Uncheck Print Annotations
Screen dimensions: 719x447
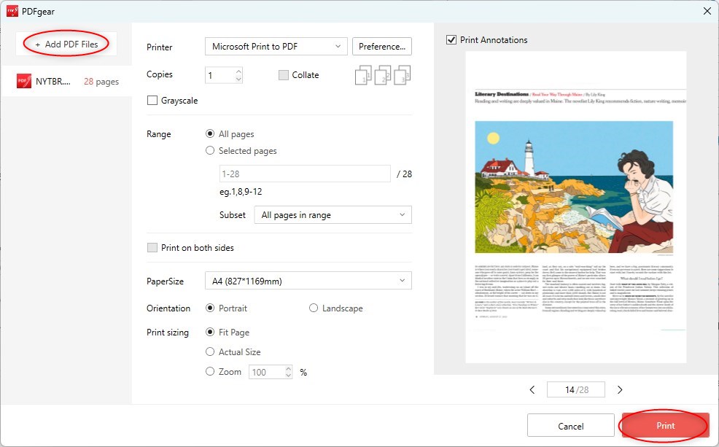click(x=451, y=40)
